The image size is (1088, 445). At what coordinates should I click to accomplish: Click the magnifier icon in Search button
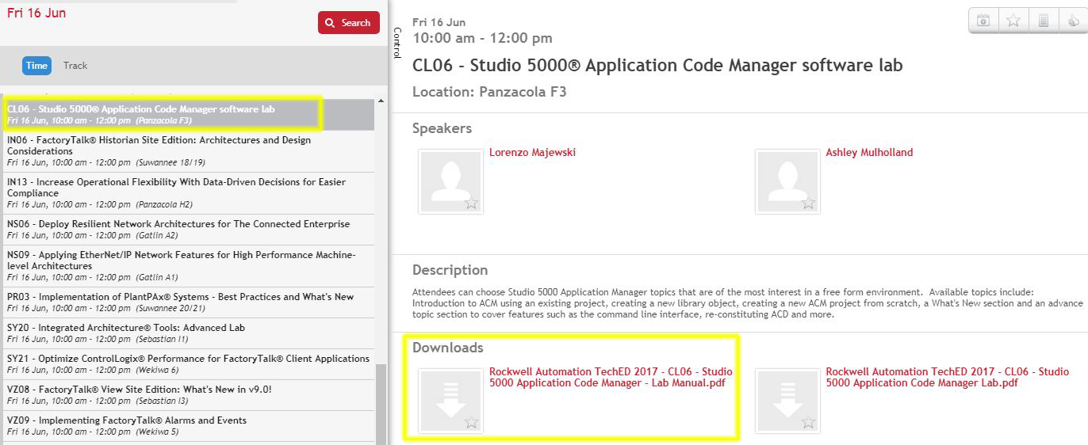pyautogui.click(x=331, y=23)
